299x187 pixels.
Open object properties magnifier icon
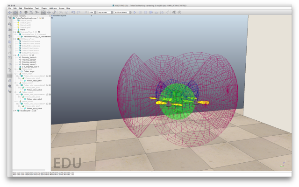10,24
